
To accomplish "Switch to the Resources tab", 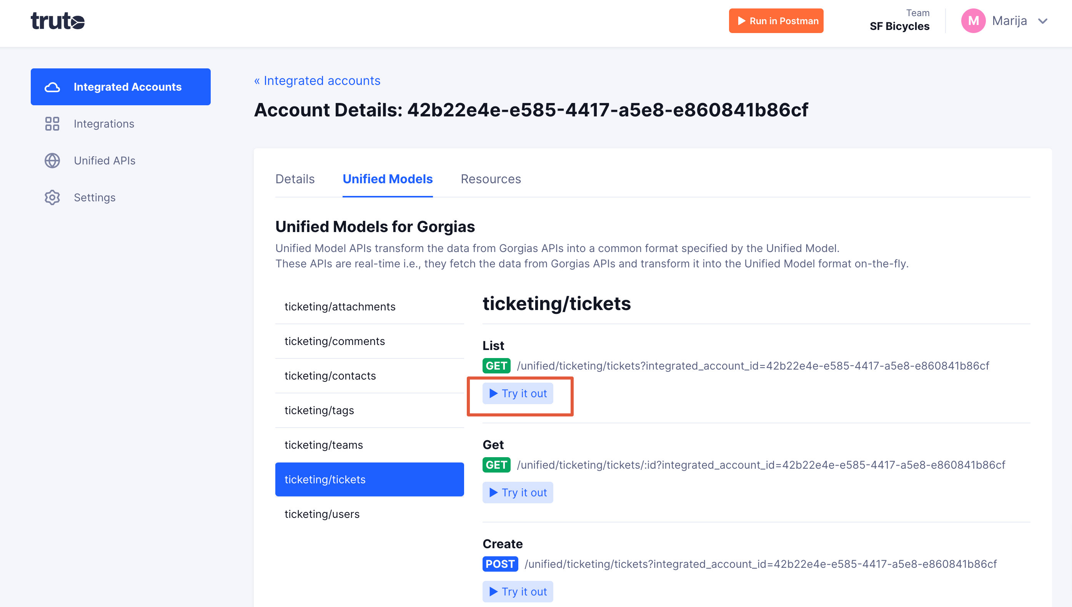I will [491, 179].
